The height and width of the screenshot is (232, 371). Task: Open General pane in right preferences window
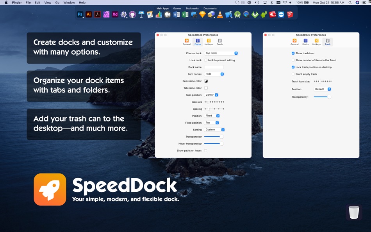(x=294, y=42)
